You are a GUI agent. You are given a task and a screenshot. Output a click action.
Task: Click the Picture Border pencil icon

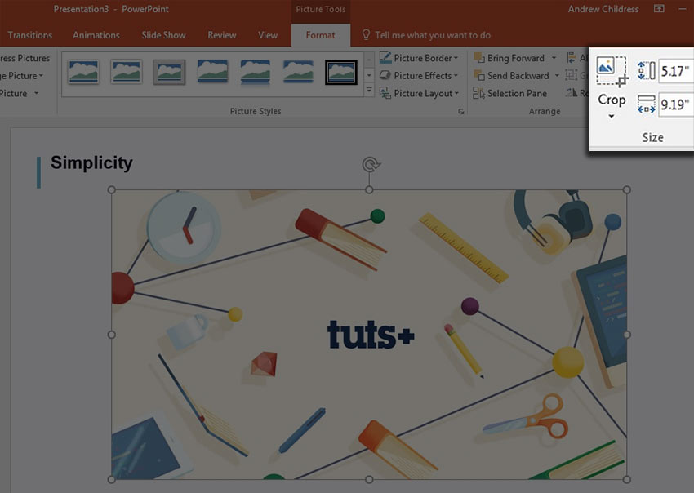coord(385,57)
